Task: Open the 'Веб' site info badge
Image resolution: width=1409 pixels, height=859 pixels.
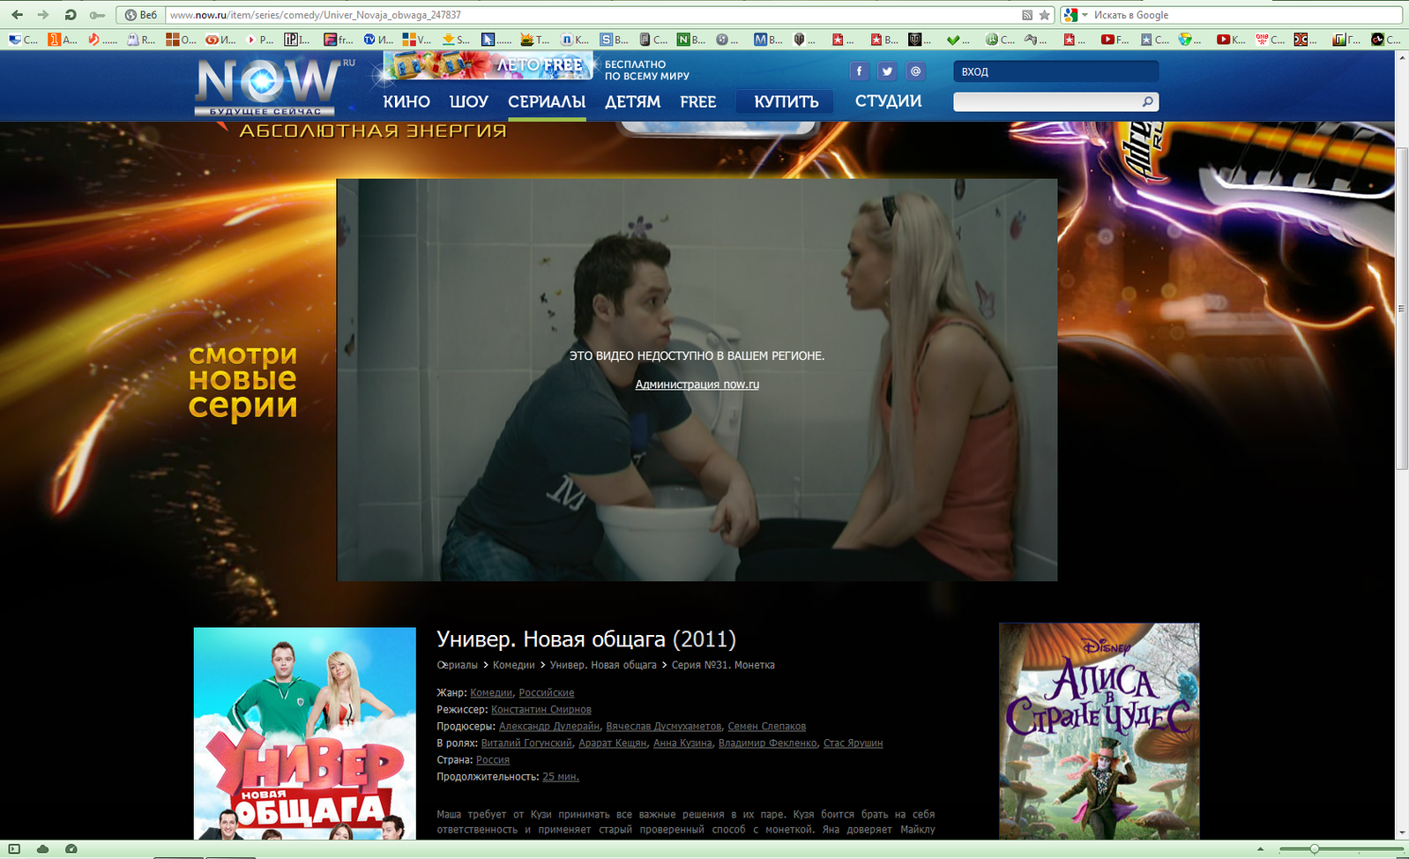Action: [140, 15]
